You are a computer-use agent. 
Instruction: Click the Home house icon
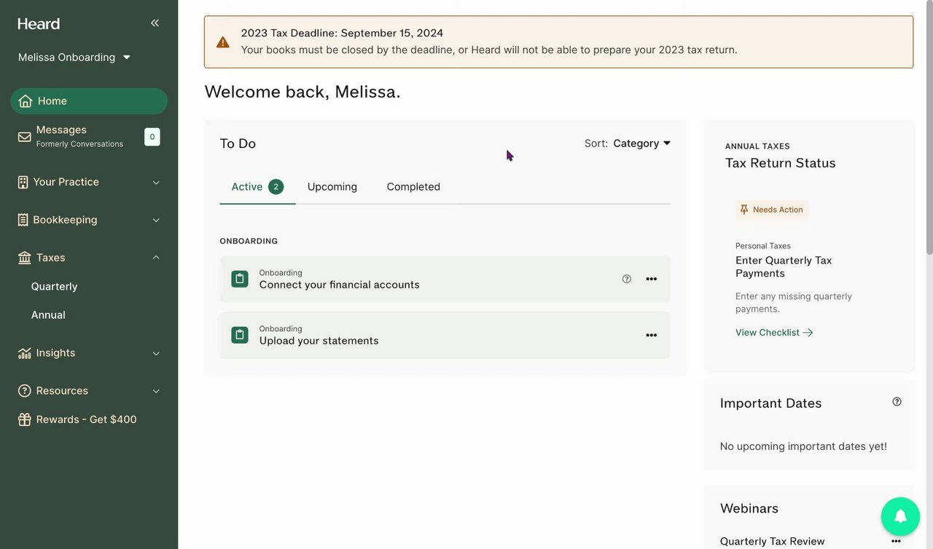pyautogui.click(x=26, y=101)
